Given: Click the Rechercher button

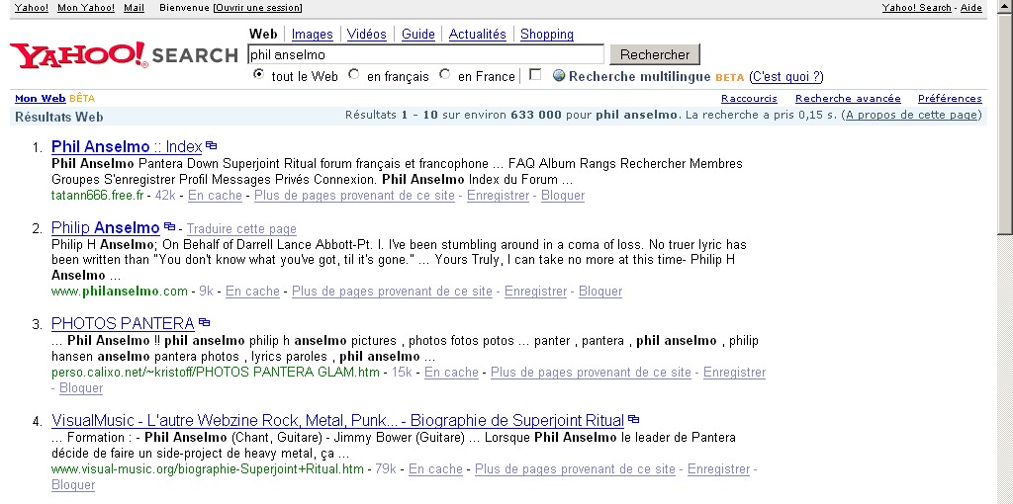Looking at the screenshot, I should pos(655,55).
